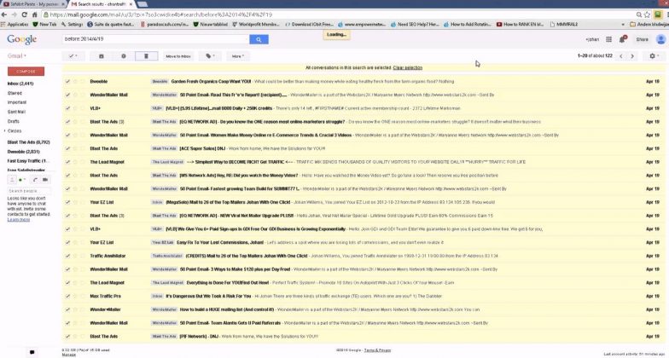Uncheck the Blast The Ads PIF Network checkbox
This screenshot has width=669, height=358.
tap(67, 336)
